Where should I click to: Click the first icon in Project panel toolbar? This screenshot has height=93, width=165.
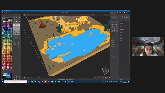click(121, 17)
